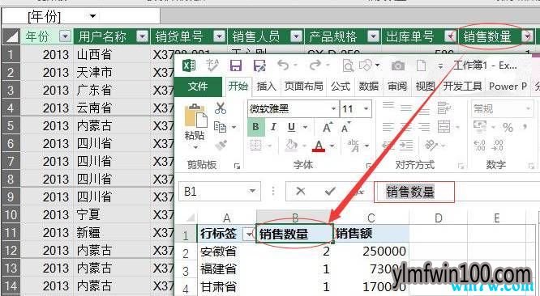Click the Excel application logo icon

(189, 66)
